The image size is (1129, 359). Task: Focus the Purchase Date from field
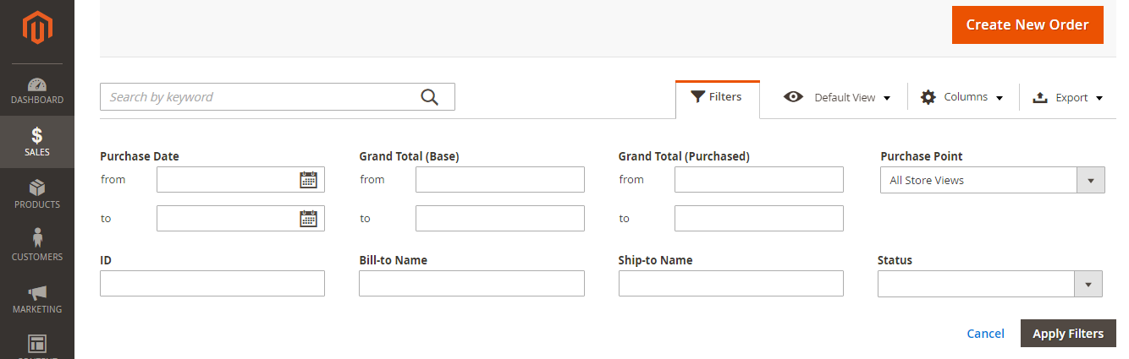tap(240, 179)
